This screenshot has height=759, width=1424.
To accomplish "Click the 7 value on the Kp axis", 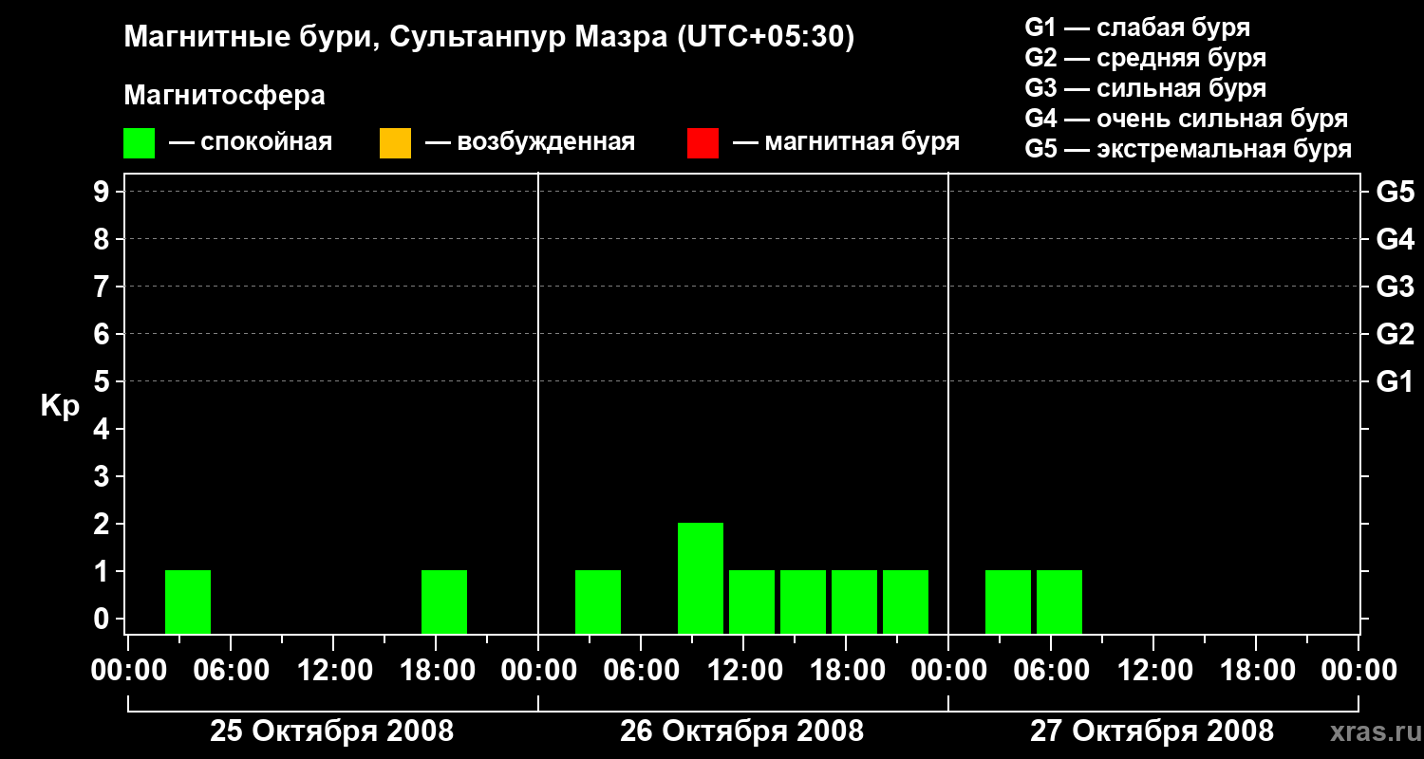I will click(103, 287).
